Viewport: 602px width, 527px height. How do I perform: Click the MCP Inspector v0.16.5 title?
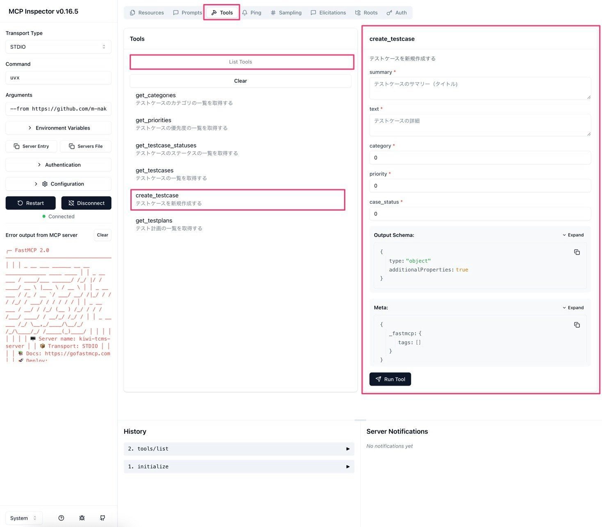pos(43,11)
